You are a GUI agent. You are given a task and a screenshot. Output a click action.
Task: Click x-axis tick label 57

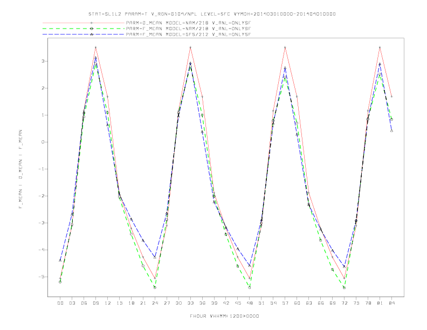(x=285, y=303)
